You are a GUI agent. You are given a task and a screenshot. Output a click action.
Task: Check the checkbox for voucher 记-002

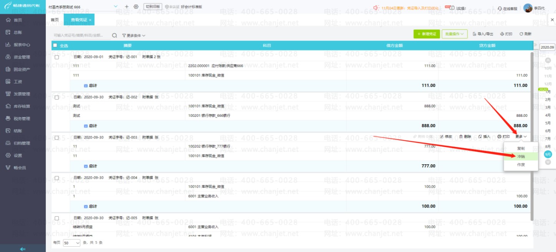pyautogui.click(x=57, y=98)
